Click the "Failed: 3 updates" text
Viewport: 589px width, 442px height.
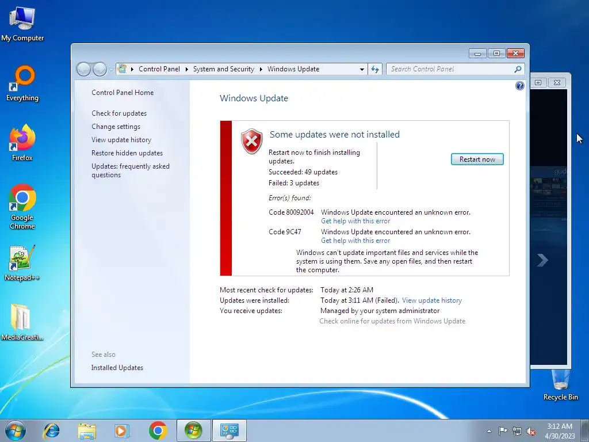[294, 183]
